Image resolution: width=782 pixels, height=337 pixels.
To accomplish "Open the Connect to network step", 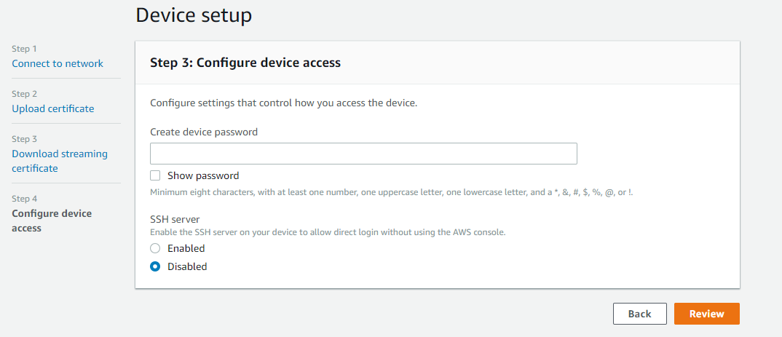I will (58, 63).
